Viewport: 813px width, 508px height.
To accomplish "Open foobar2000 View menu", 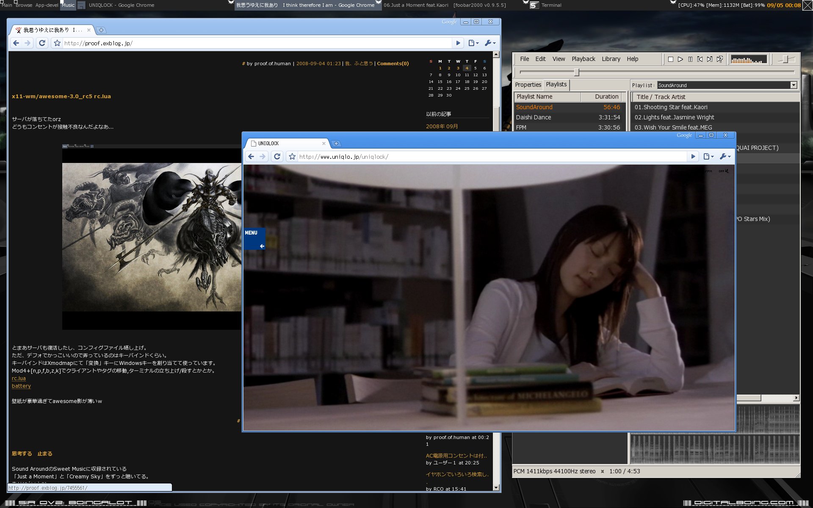I will 559,59.
